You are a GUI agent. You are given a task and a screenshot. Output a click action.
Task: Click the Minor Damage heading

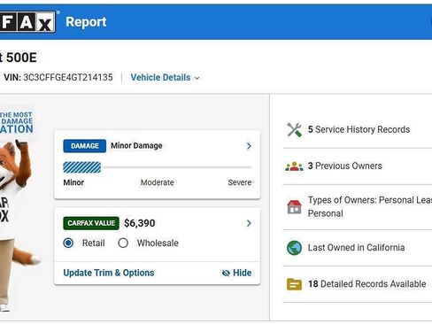(x=136, y=146)
